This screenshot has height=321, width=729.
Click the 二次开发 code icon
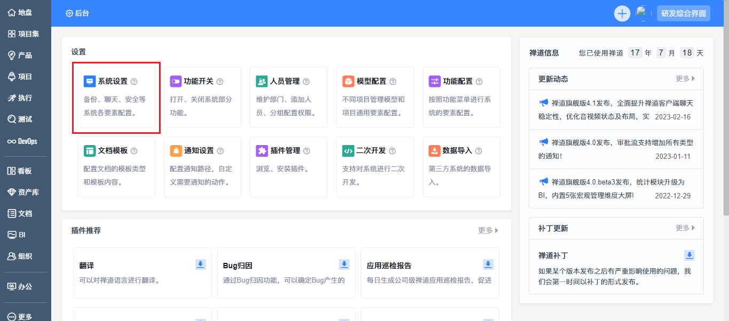click(x=348, y=151)
